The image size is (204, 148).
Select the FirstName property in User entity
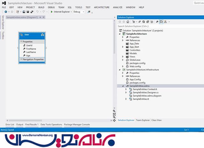[x=31, y=49]
